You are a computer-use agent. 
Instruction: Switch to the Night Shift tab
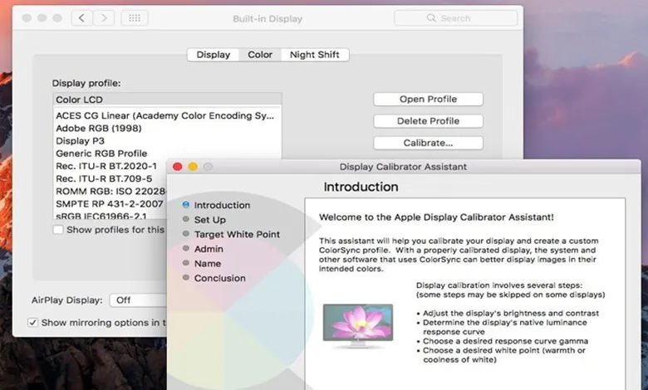tap(315, 55)
